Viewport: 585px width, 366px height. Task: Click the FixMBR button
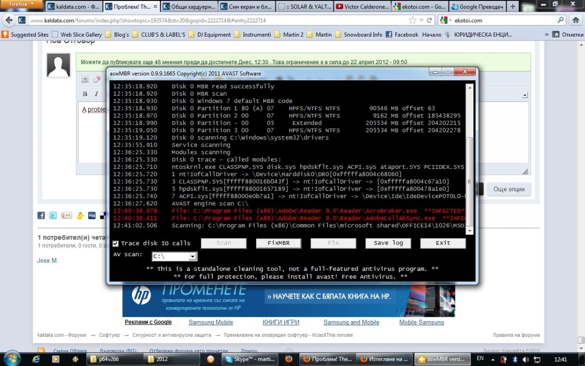click(278, 243)
